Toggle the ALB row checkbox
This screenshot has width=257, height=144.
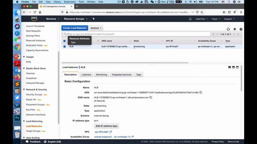click(x=64, y=46)
